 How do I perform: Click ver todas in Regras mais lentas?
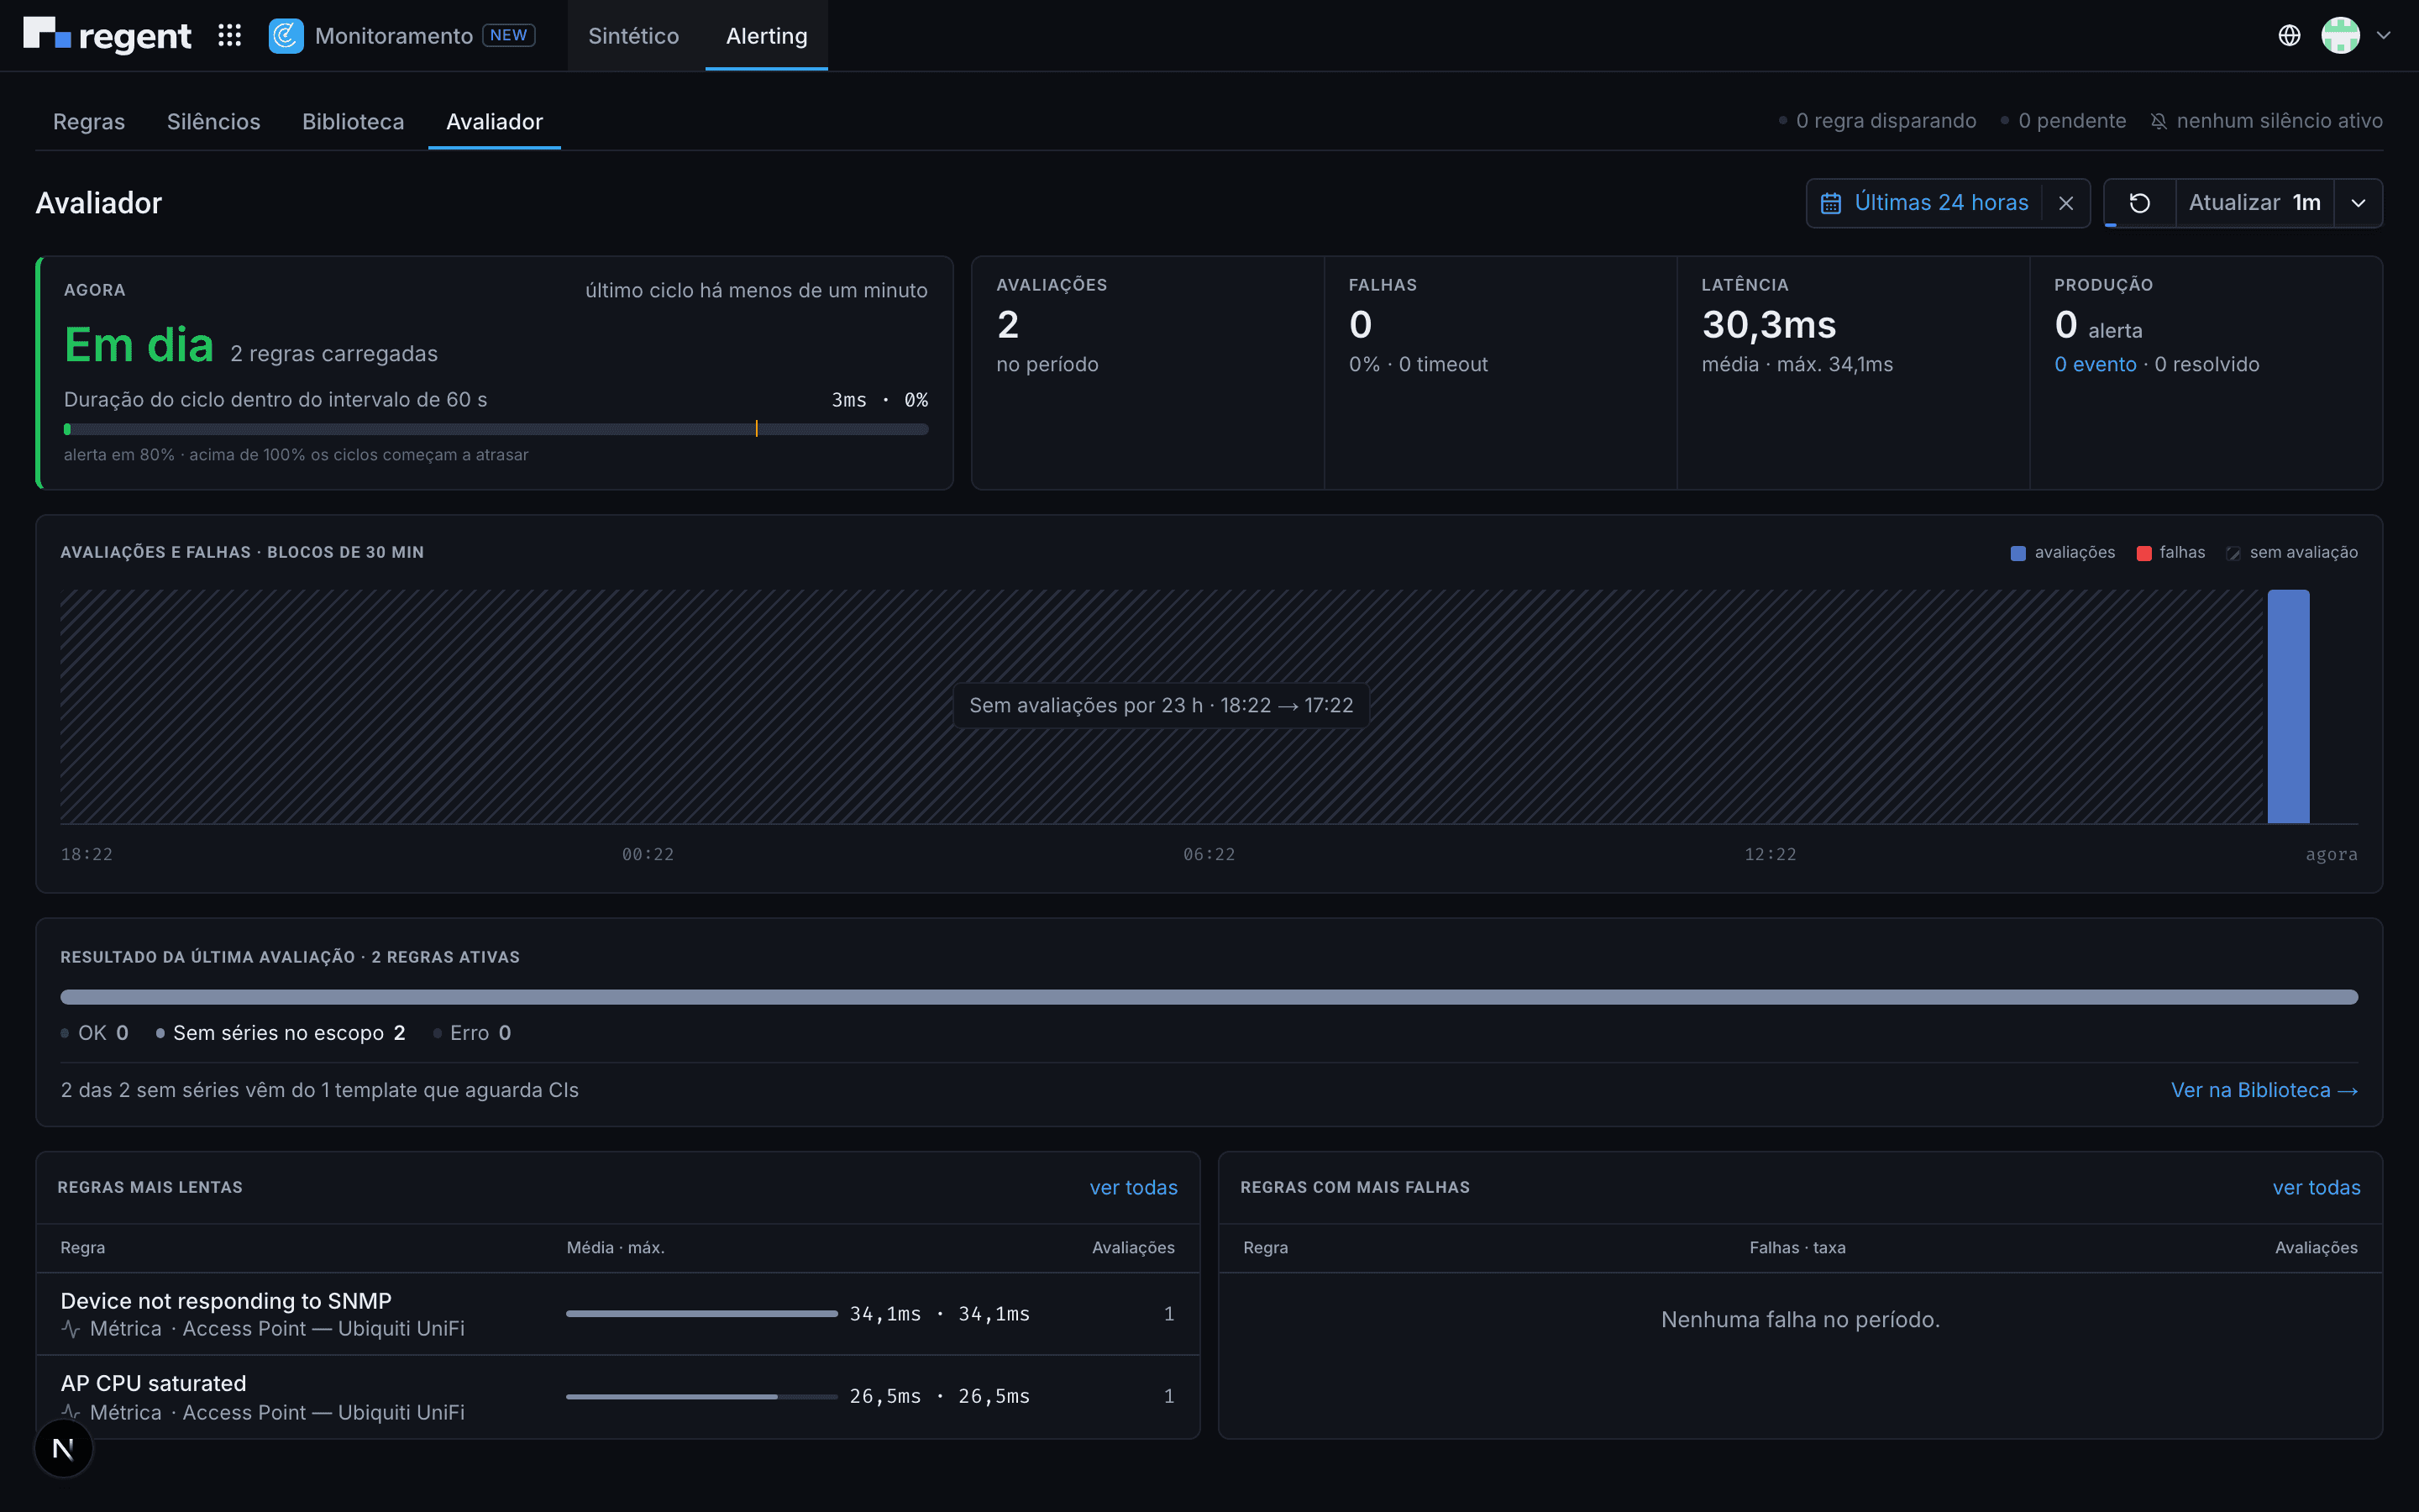[x=1134, y=1187]
